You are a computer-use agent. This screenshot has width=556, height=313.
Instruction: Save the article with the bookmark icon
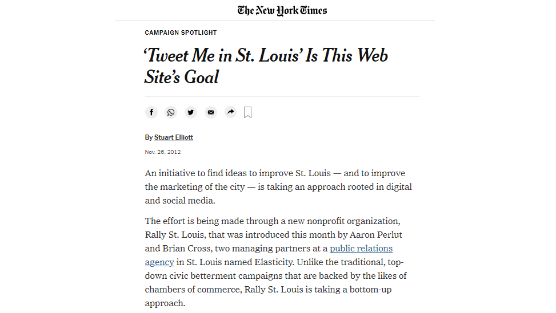248,112
